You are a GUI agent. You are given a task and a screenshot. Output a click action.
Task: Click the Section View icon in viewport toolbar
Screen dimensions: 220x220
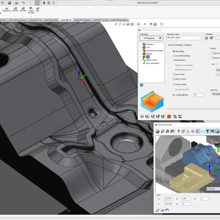(128, 24)
